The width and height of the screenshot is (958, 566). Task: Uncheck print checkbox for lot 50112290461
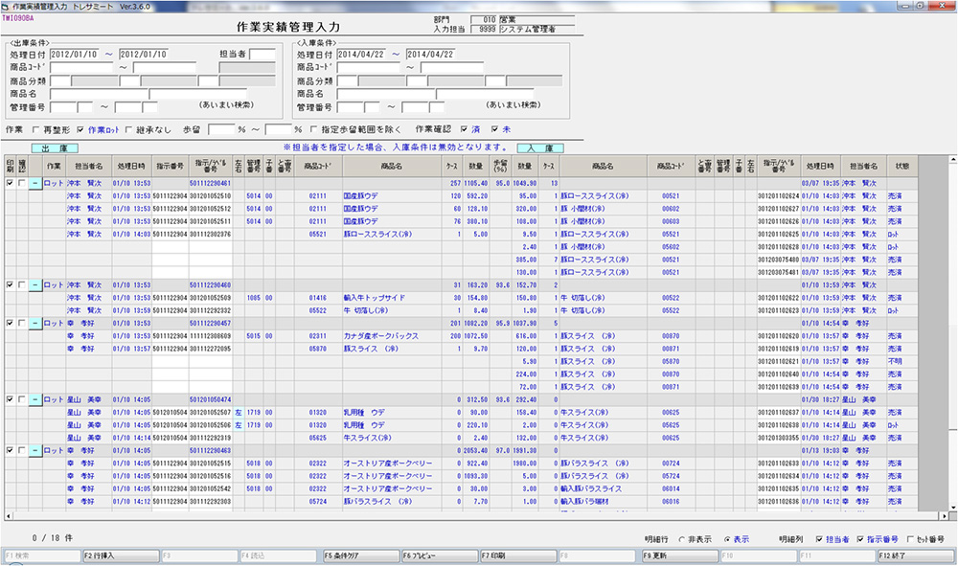click(x=10, y=183)
